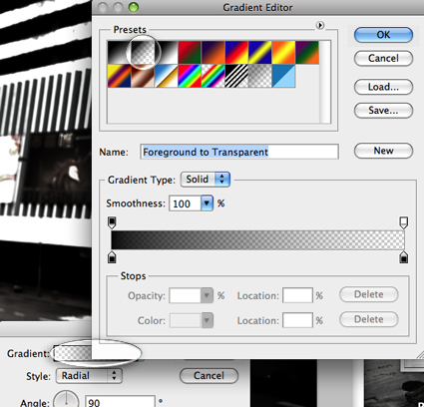The width and height of the screenshot is (424, 407).
Task: Expand the Smoothness value dropdown arrow
Action: pos(207,203)
